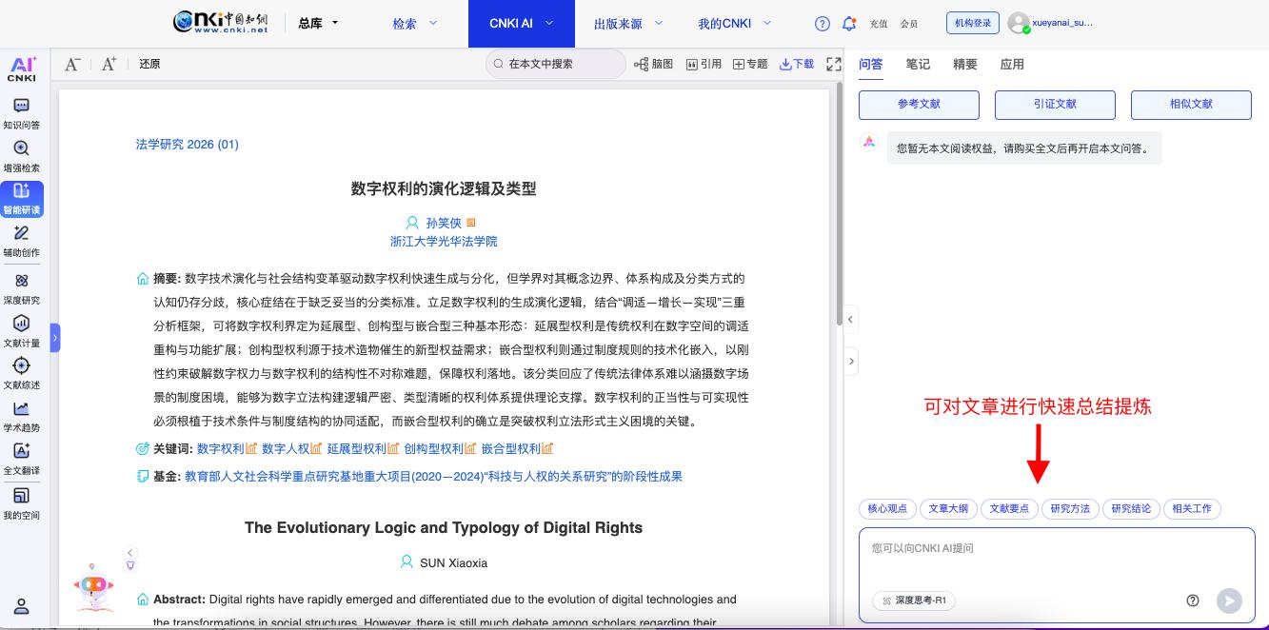The image size is (1269, 630).
Task: Open the 出版来源 dropdown menu
Action: (x=627, y=24)
